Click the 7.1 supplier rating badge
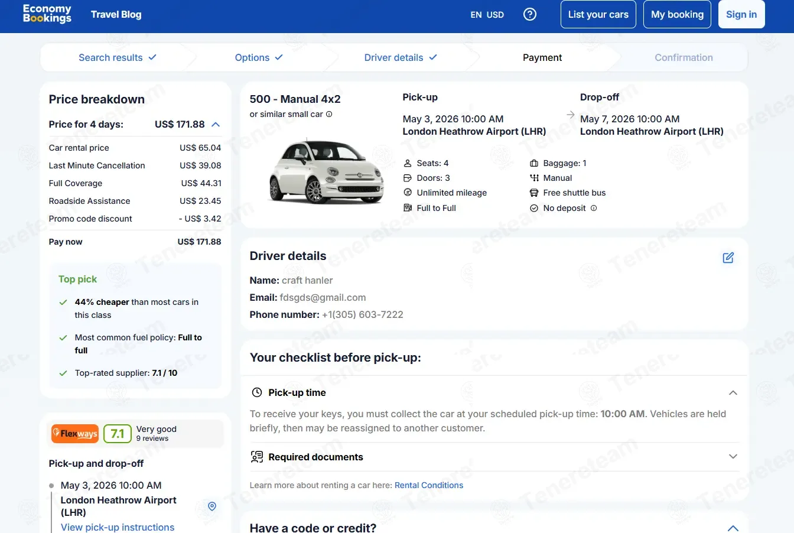 [117, 434]
